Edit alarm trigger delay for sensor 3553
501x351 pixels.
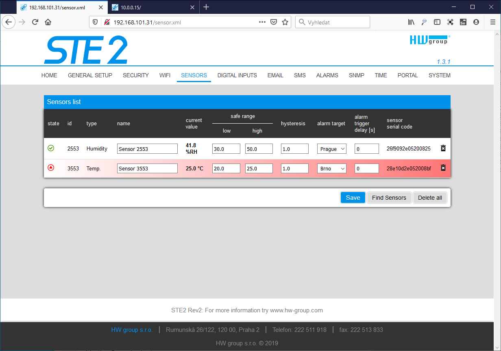coord(367,168)
